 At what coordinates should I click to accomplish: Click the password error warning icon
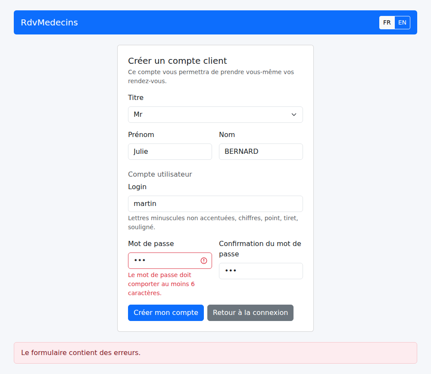[x=204, y=261]
